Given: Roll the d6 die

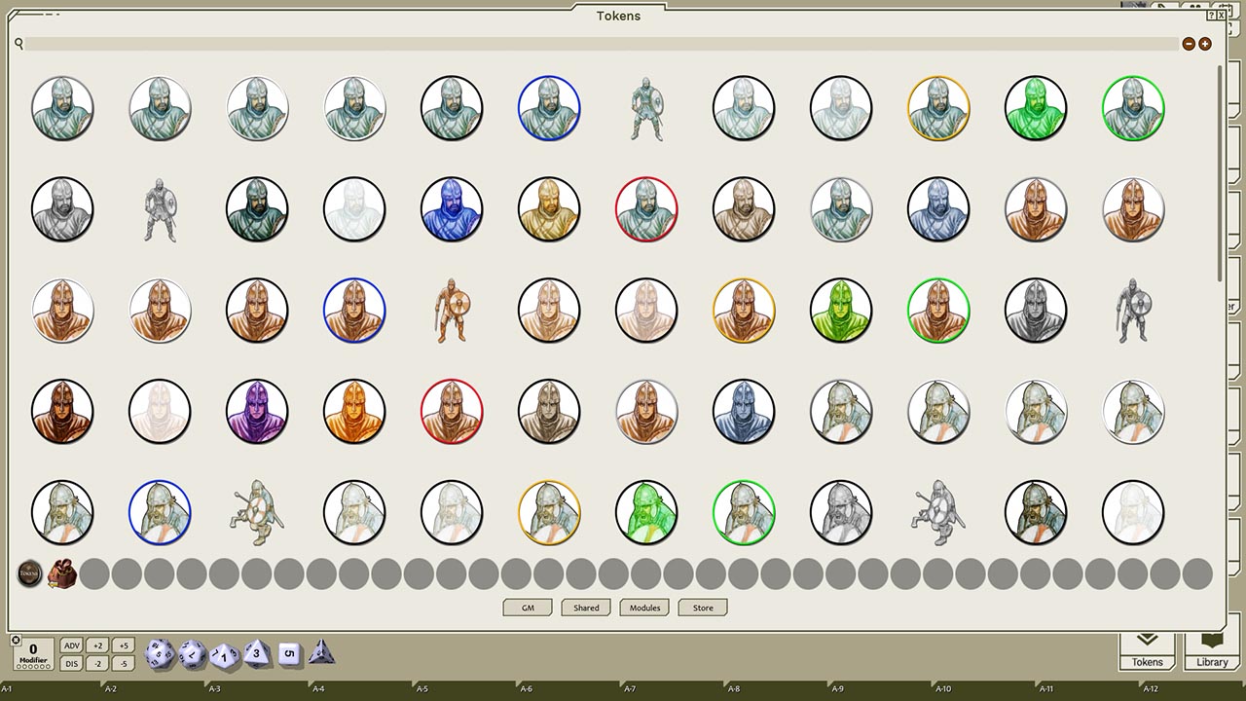Looking at the screenshot, I should (288, 653).
